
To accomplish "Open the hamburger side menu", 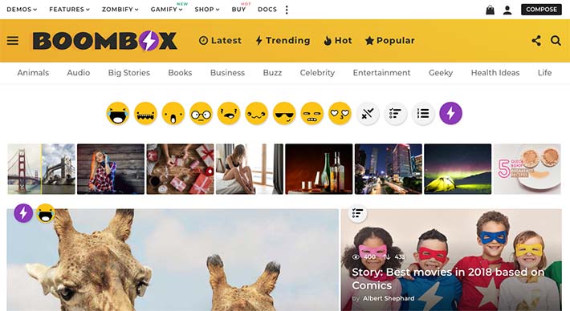I will (13, 40).
